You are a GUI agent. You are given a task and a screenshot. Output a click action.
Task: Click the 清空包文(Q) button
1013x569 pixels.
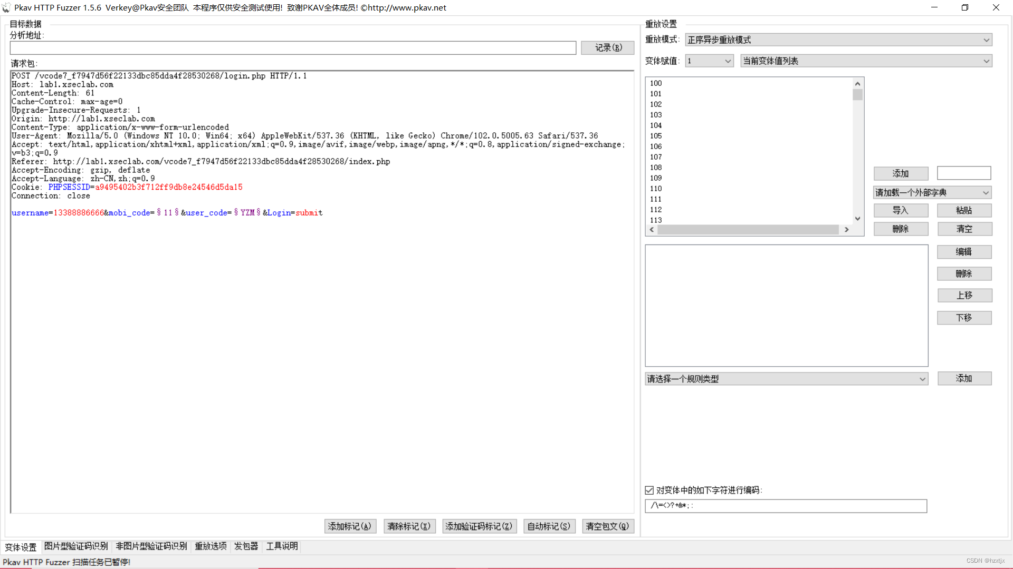coord(608,526)
